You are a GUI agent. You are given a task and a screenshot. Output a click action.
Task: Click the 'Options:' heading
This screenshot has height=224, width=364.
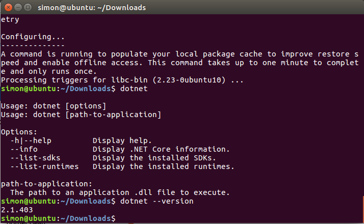click(19, 132)
